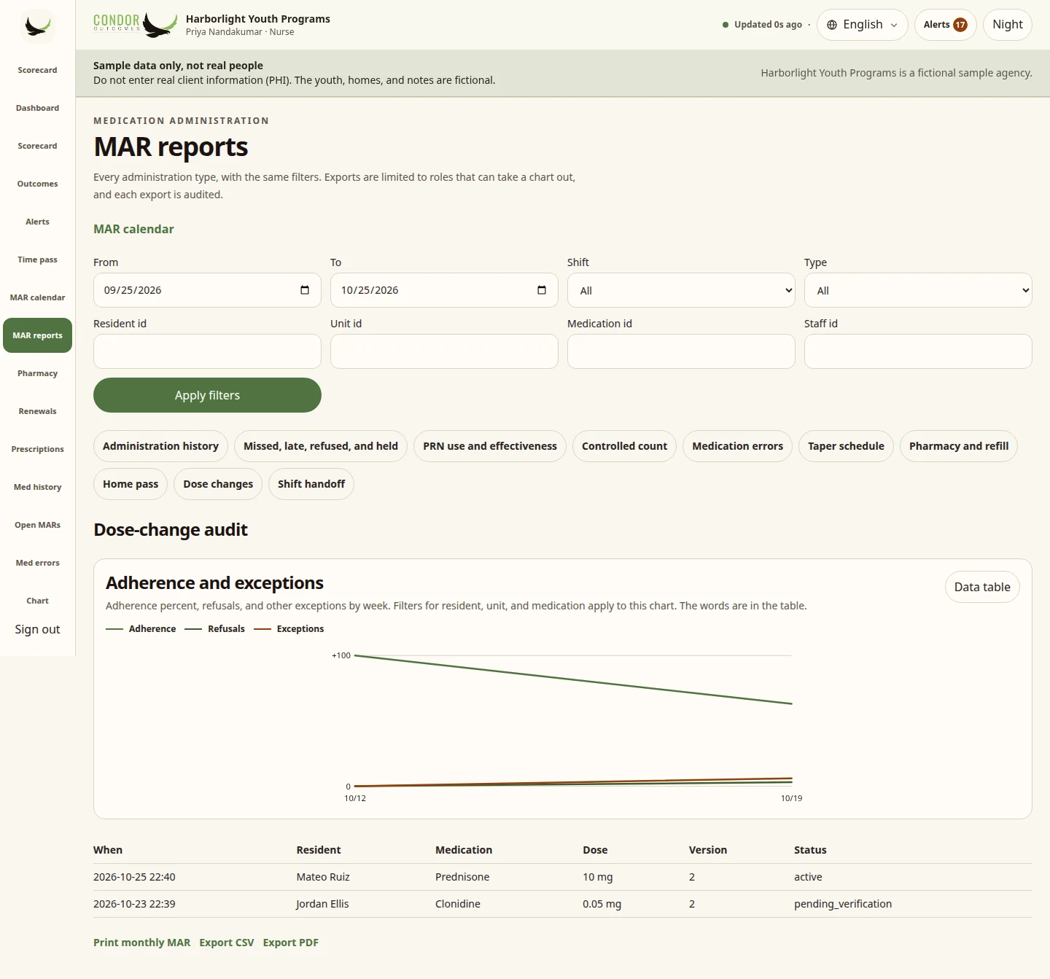This screenshot has height=979, width=1050.
Task: Click the pending_verification status cell
Action: 843,904
